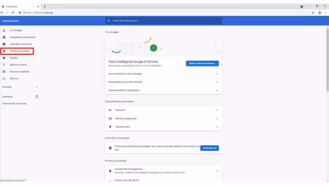Open Estensioni link in sidebar
The width and height of the screenshot is (329, 185).
pyautogui.click(x=7, y=97)
